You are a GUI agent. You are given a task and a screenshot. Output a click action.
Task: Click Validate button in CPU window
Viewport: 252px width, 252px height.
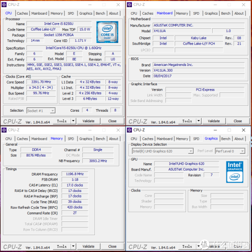[89, 121]
